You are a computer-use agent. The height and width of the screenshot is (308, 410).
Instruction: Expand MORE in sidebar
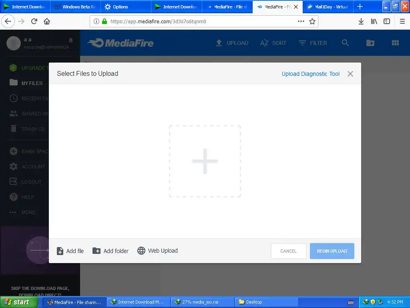(x=22, y=212)
